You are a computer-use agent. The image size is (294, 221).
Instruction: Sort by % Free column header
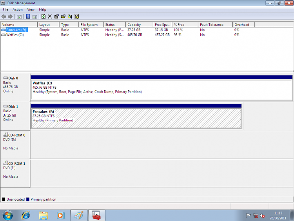(185, 25)
